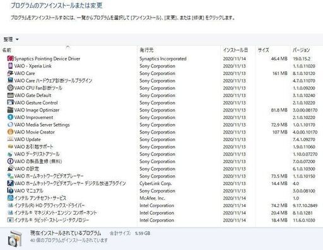The height and width of the screenshot is (250, 323).
Task: Sort by the サイズ column header
Action: (x=273, y=50)
